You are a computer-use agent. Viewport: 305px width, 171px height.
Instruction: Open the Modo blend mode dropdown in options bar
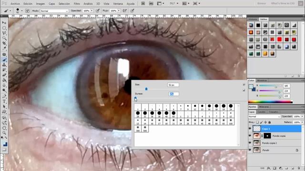[x=54, y=11]
